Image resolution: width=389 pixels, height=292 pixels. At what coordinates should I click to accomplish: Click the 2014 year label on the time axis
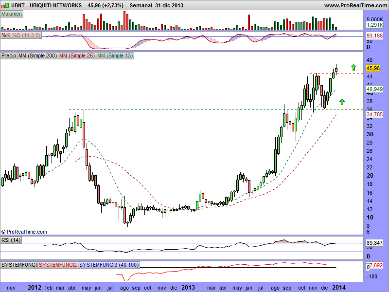pos(338,287)
